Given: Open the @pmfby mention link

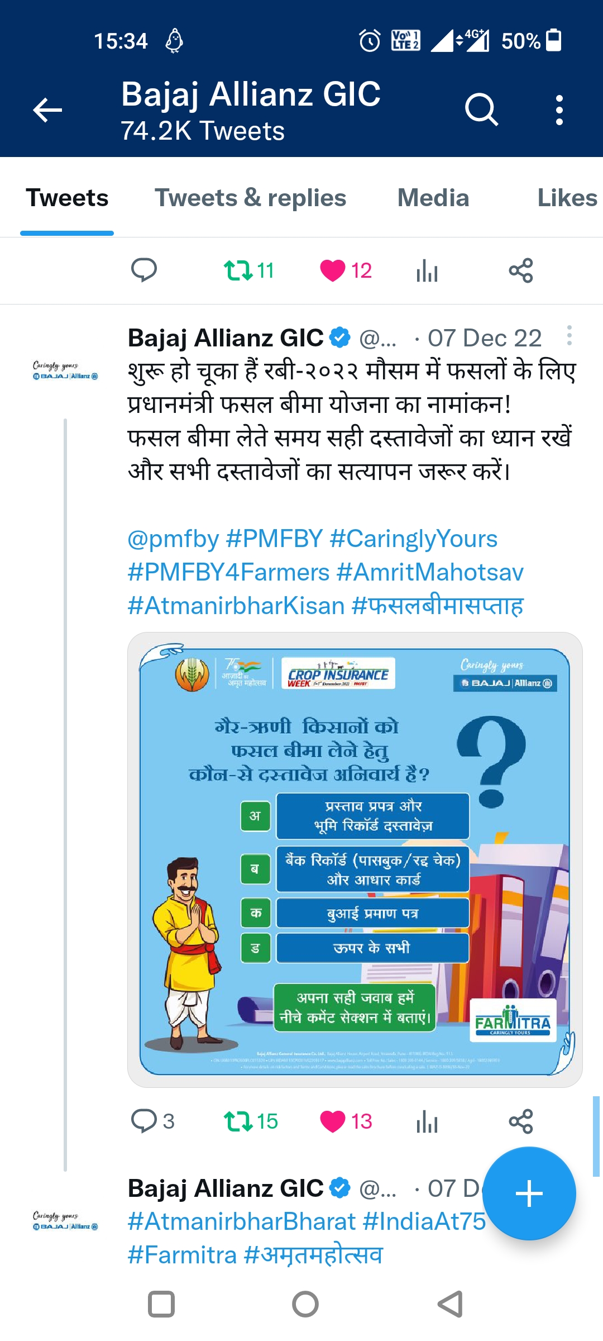Looking at the screenshot, I should [173, 539].
